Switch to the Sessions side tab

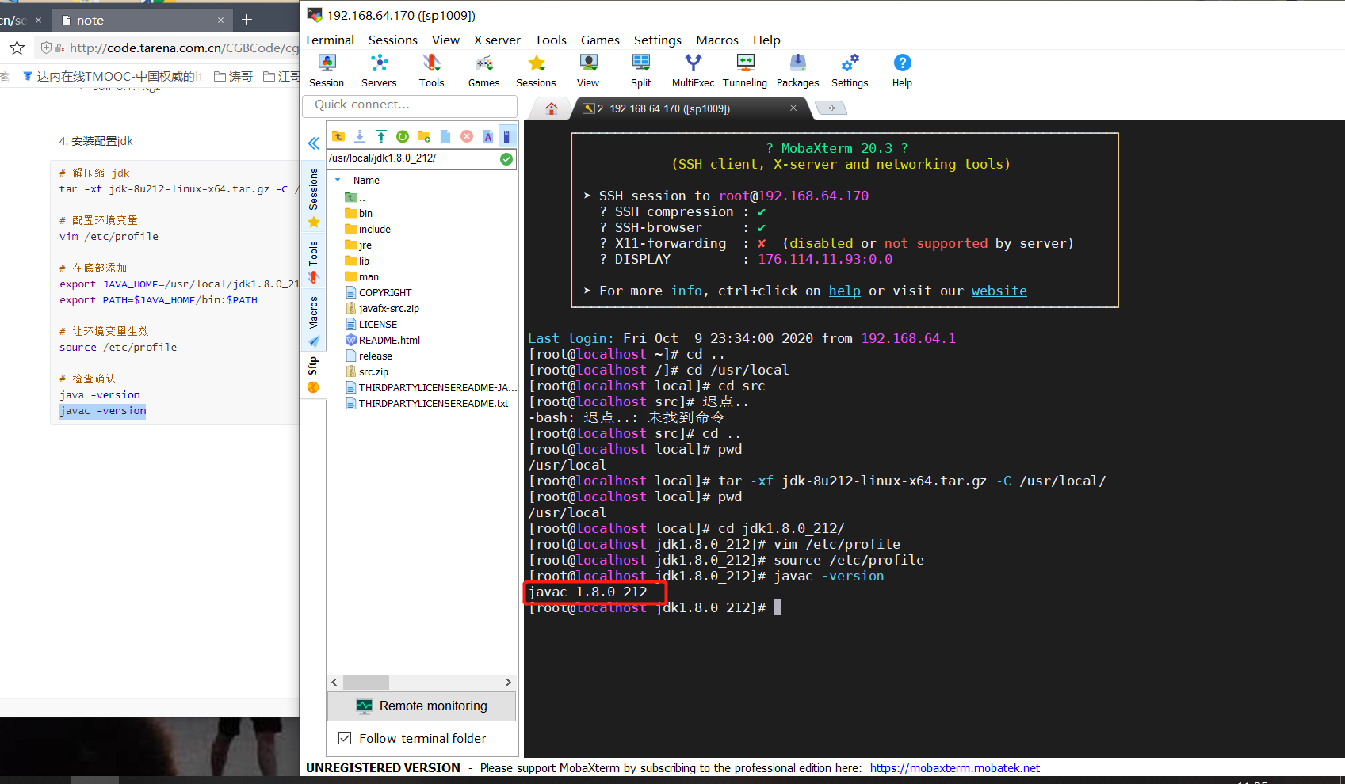tap(314, 197)
